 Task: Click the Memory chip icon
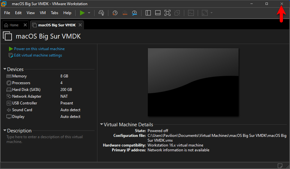click(9, 76)
